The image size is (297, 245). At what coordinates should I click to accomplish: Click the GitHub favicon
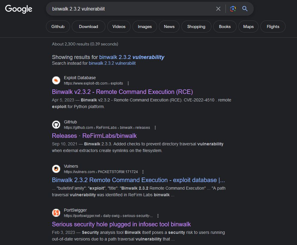(56, 125)
